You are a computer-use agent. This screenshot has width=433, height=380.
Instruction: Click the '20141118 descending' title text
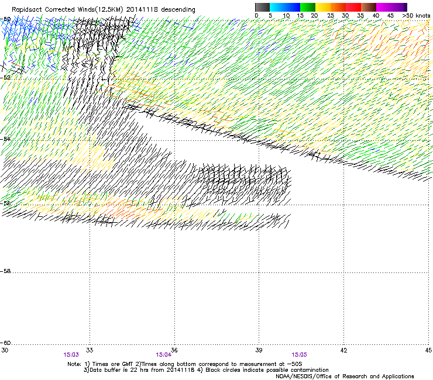(x=161, y=10)
